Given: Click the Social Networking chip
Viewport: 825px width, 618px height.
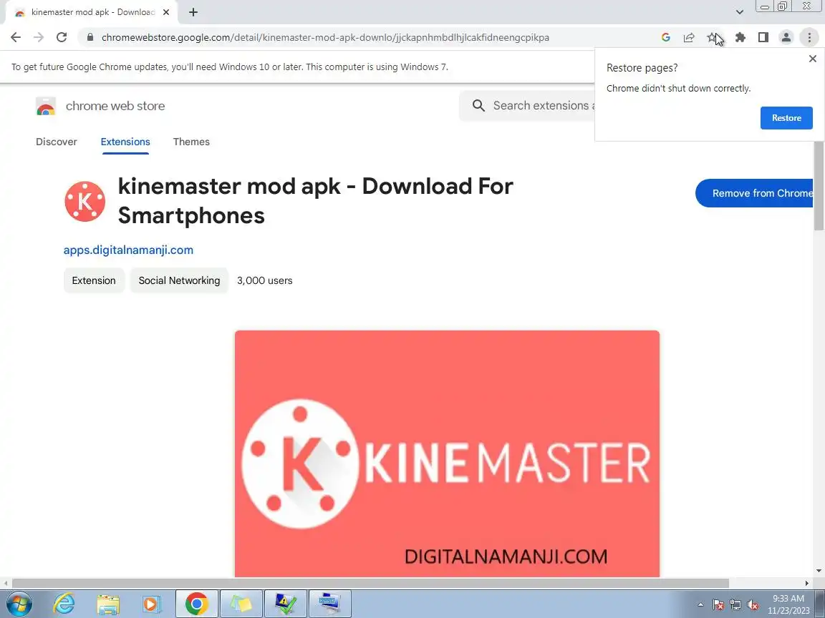Looking at the screenshot, I should pos(179,280).
